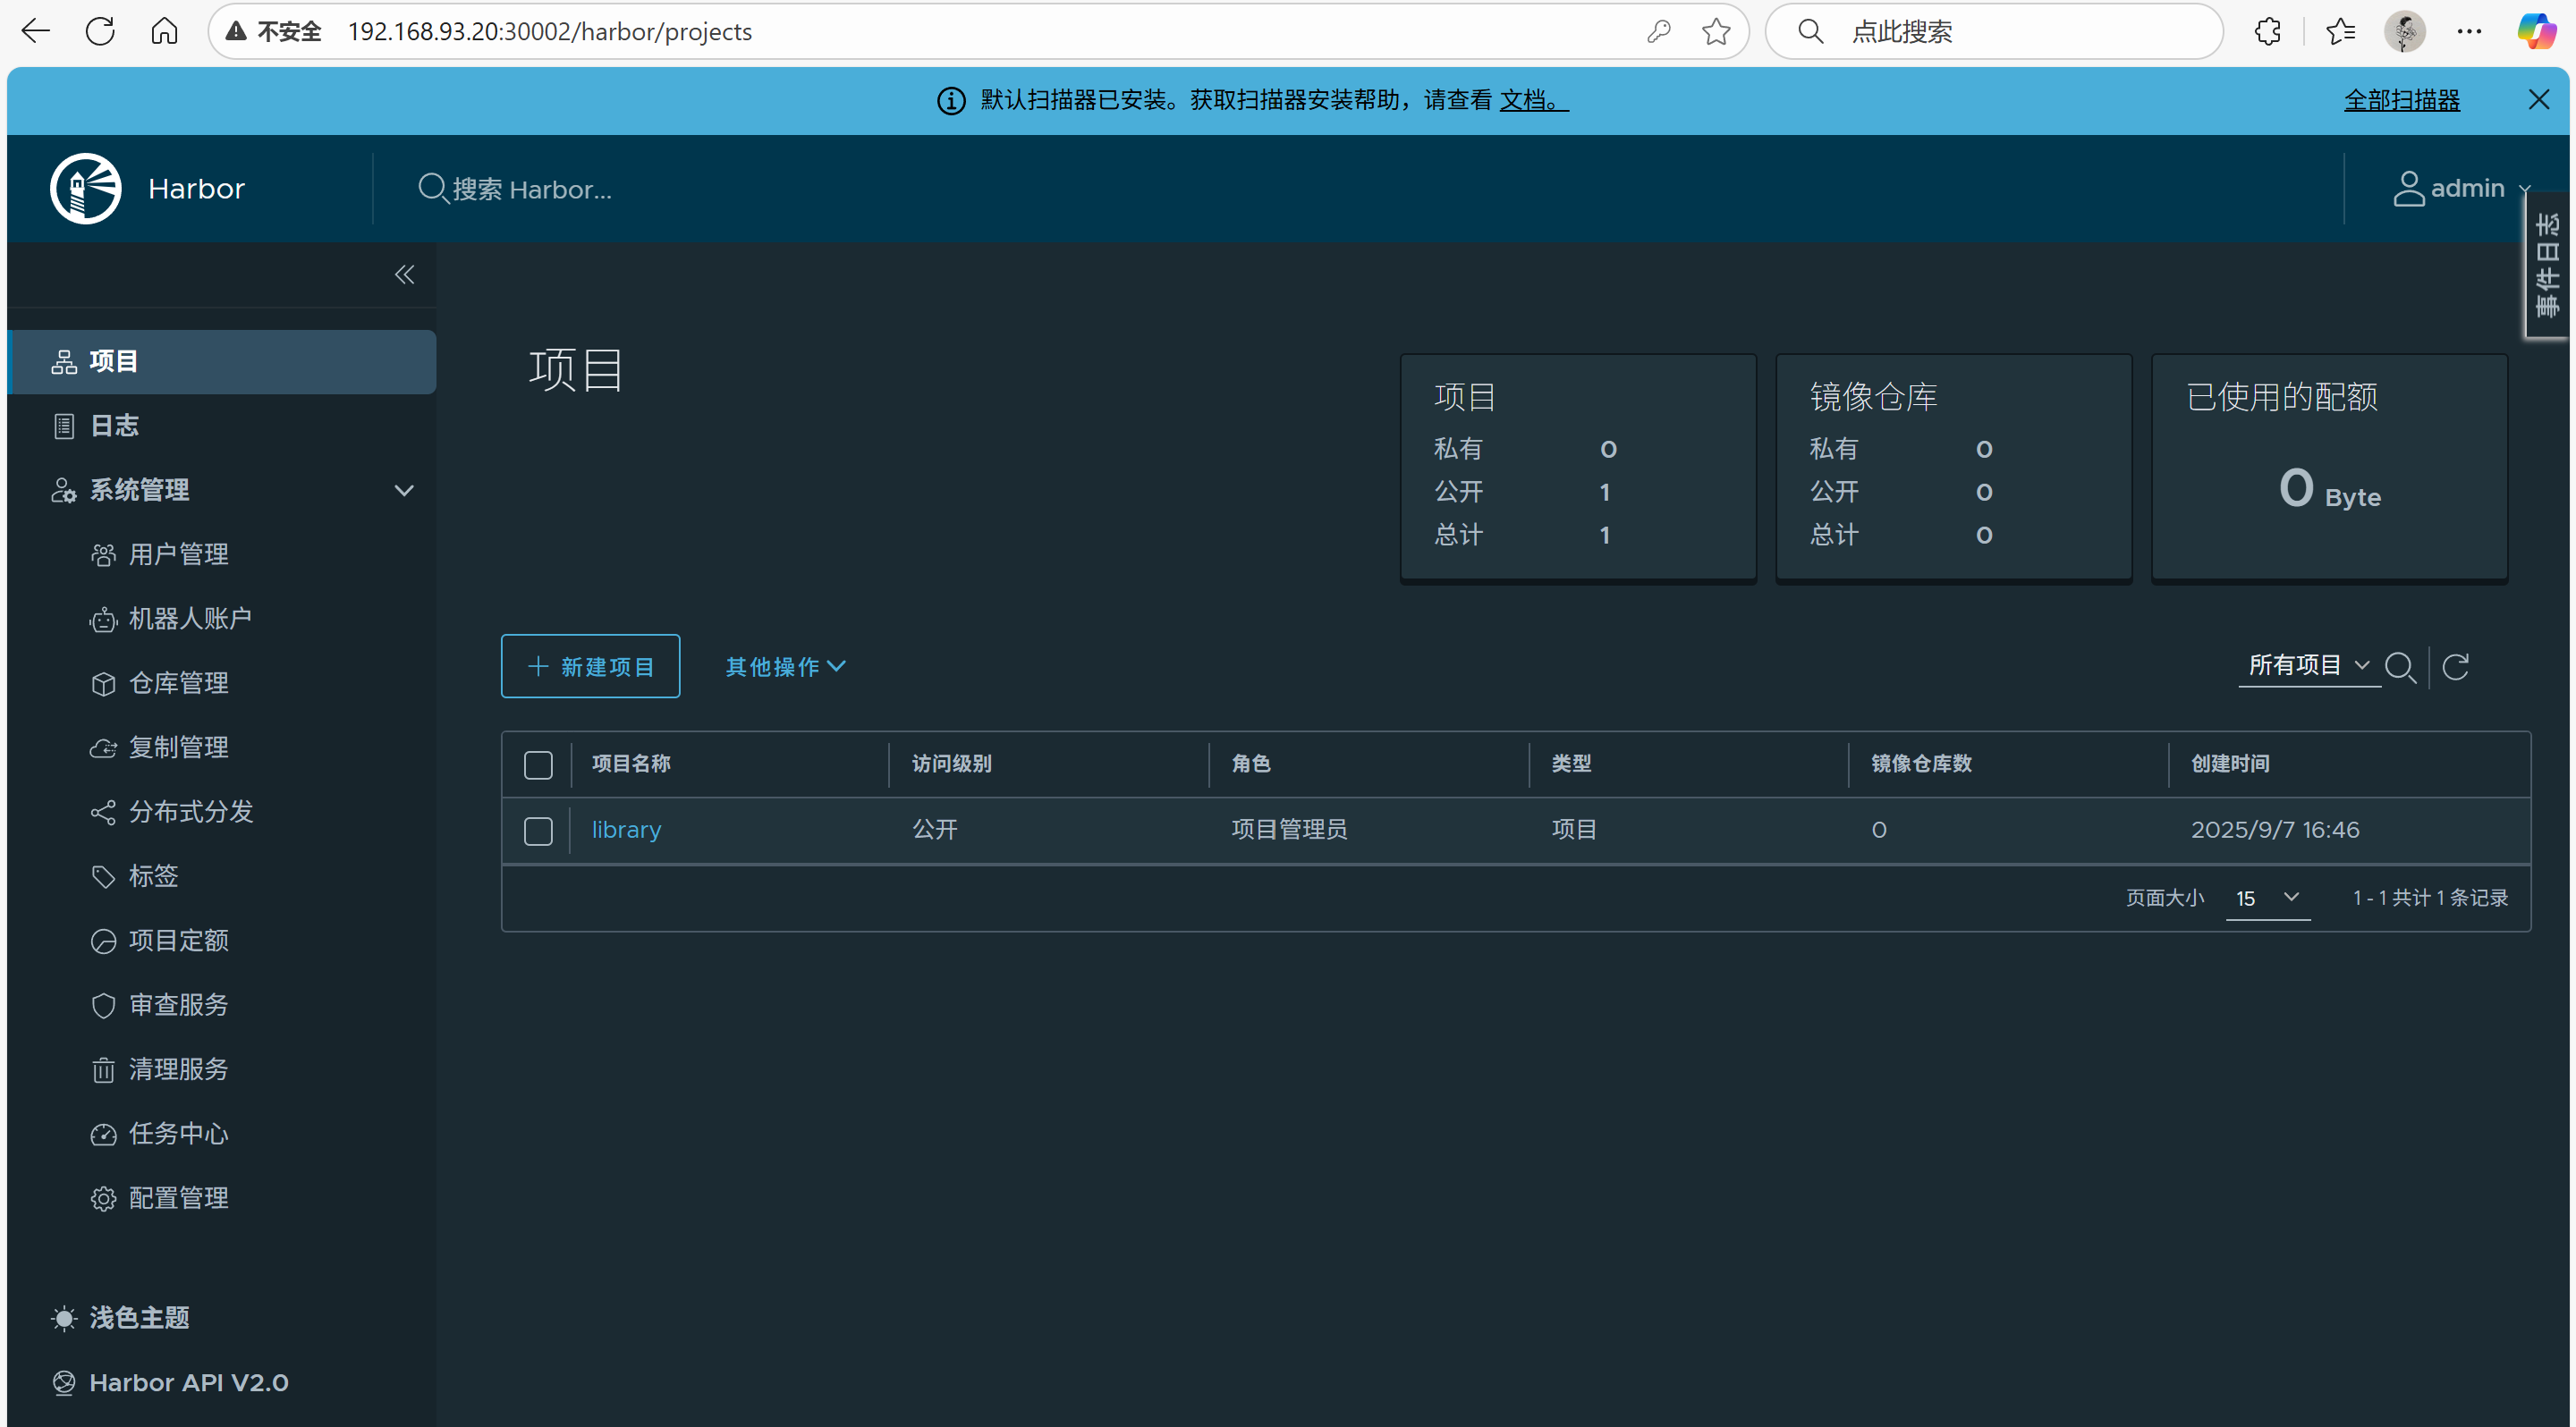Open 仓库管理 in the sidebar
The height and width of the screenshot is (1427, 2576).
click(x=160, y=682)
